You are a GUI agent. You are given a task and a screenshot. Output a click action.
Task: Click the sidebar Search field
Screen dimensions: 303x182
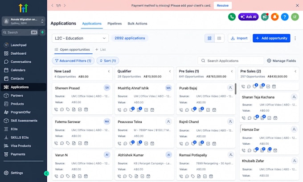pyautogui.click(x=20, y=32)
